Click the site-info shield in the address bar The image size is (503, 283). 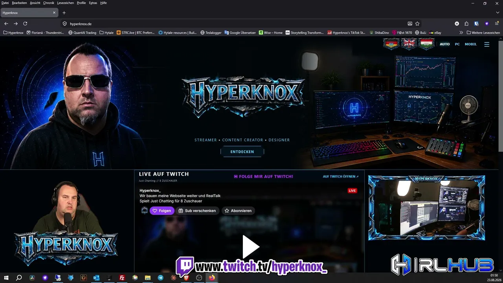[65, 24]
